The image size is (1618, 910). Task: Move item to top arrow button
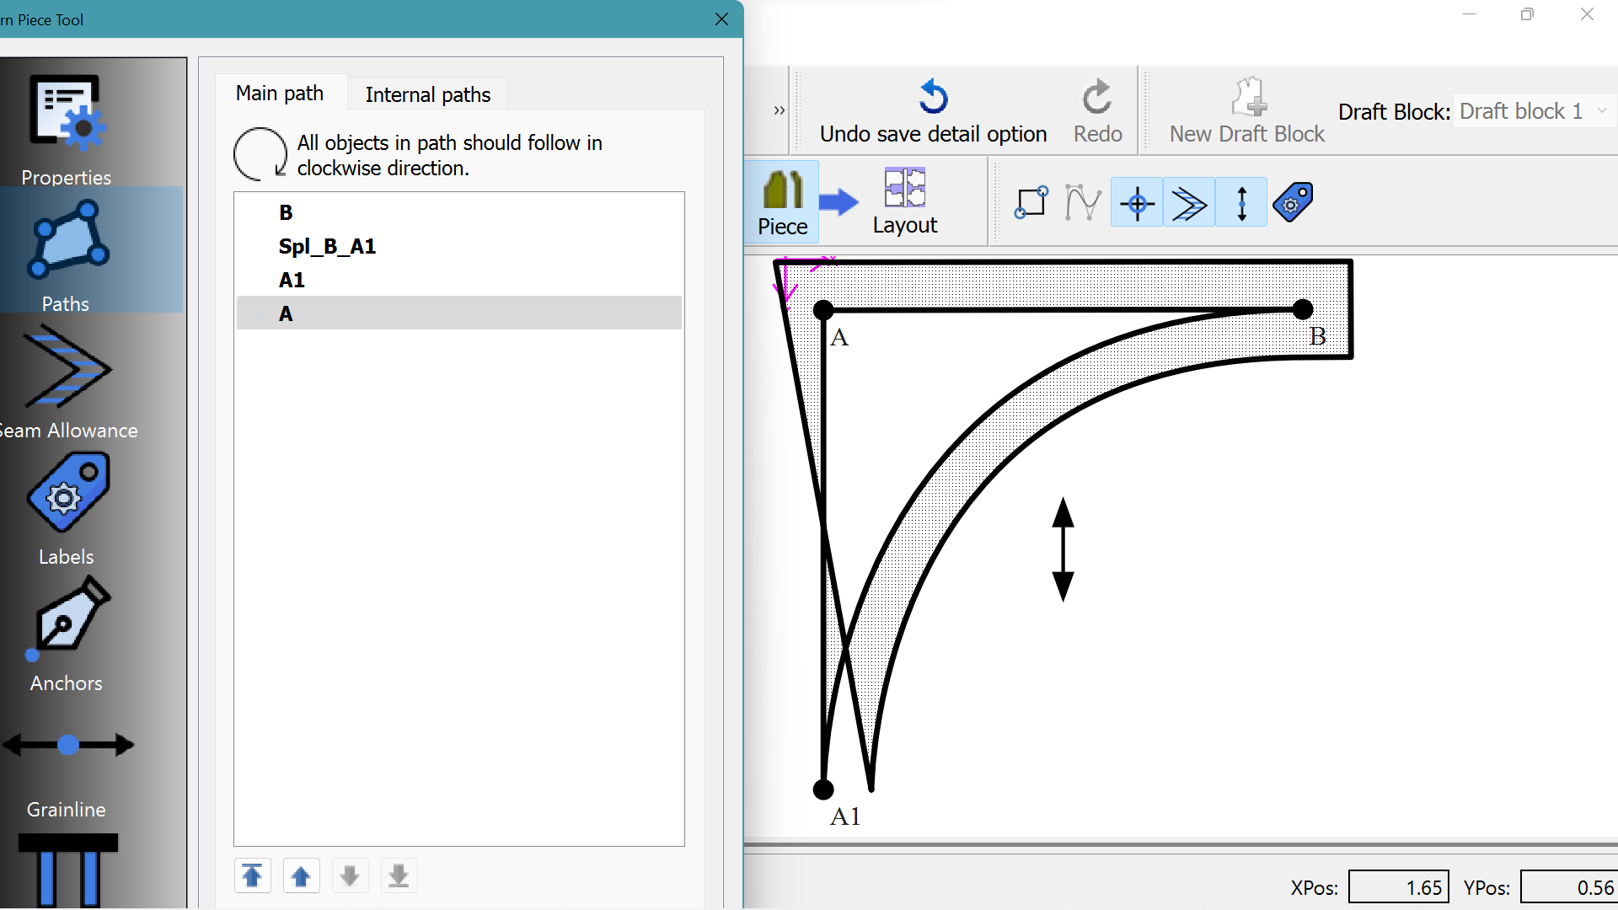tap(252, 876)
